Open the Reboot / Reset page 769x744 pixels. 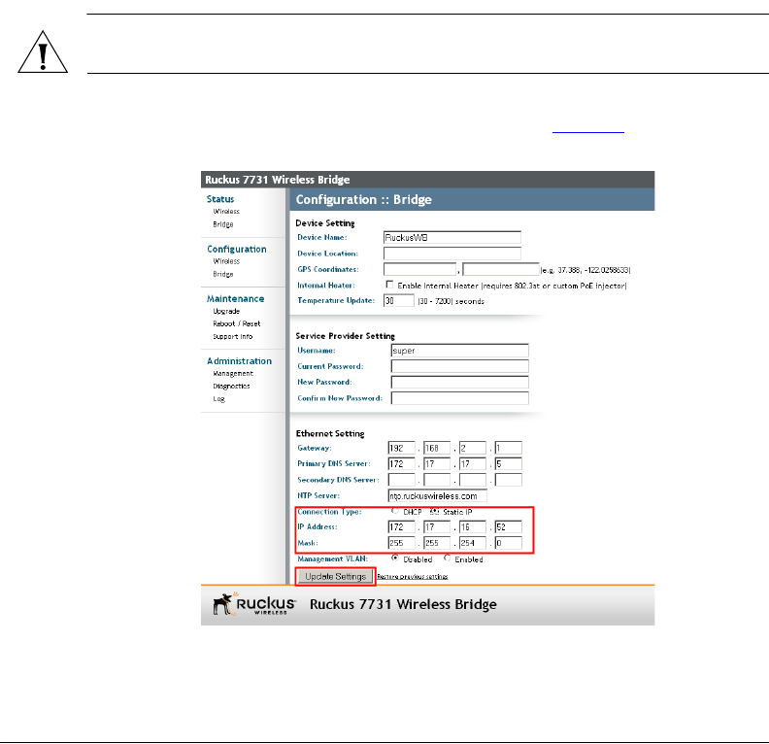pyautogui.click(x=236, y=323)
